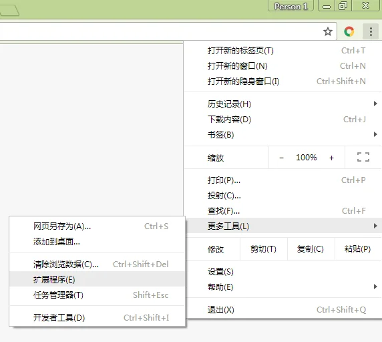This screenshot has height=342, width=382.
Task: Minimize the browser window
Action: (x=326, y=6)
